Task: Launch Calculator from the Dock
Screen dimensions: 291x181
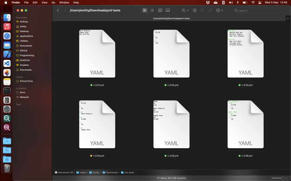Action: pyautogui.click(x=7, y=100)
